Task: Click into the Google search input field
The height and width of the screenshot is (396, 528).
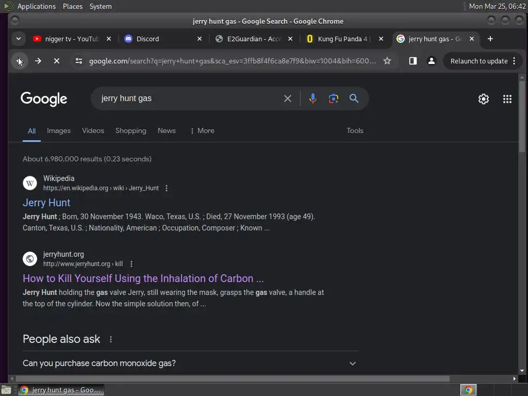Action: pos(190,98)
